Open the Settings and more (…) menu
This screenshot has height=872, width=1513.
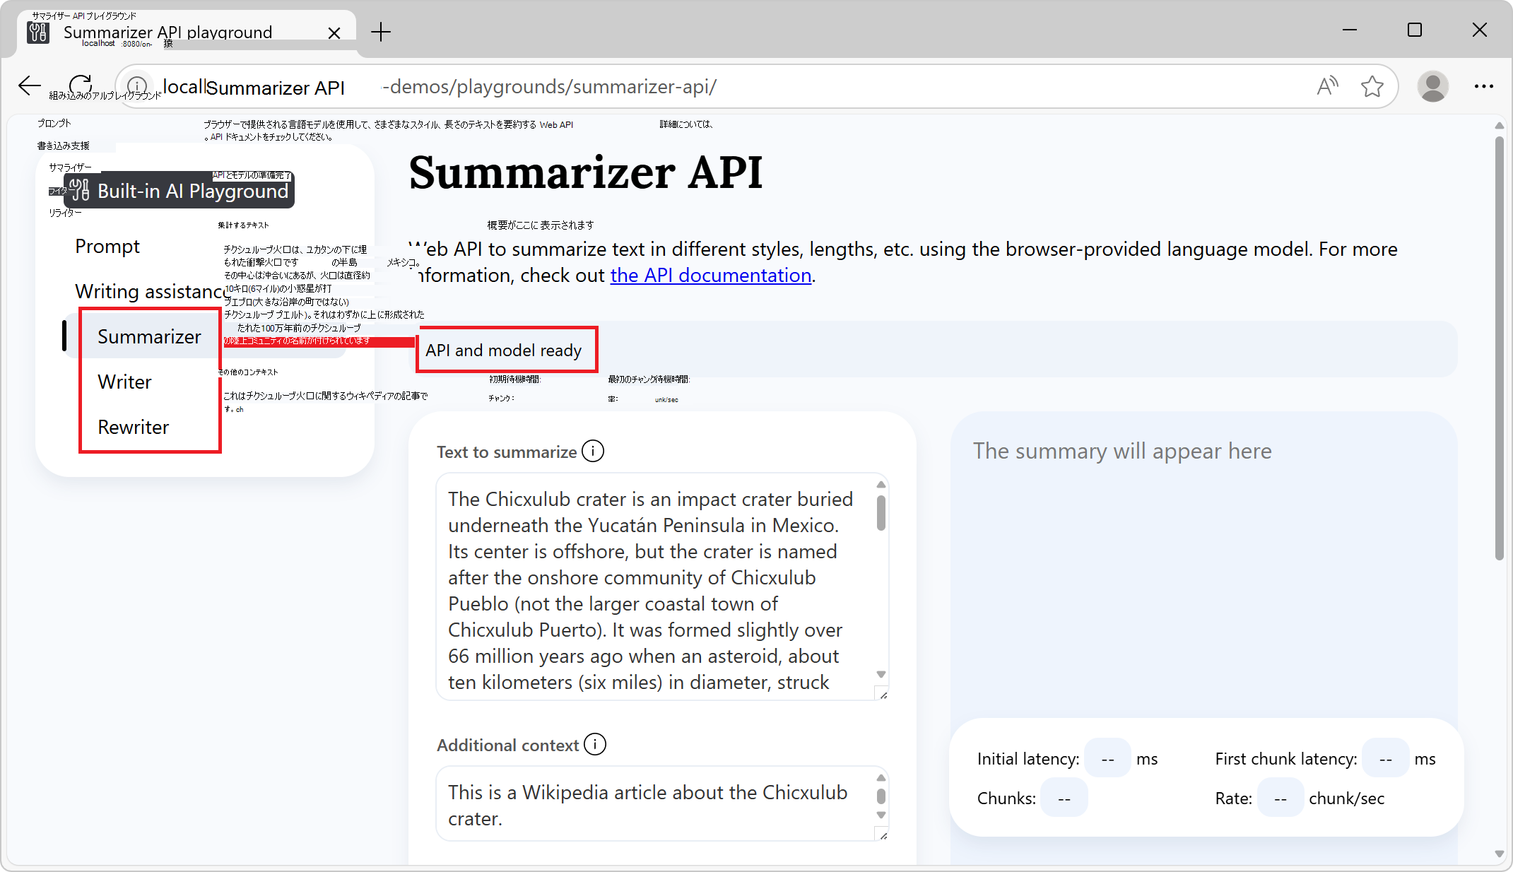tap(1484, 86)
